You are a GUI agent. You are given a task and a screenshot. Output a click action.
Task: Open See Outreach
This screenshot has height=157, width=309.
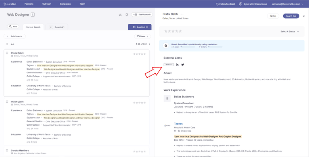click(x=142, y=15)
